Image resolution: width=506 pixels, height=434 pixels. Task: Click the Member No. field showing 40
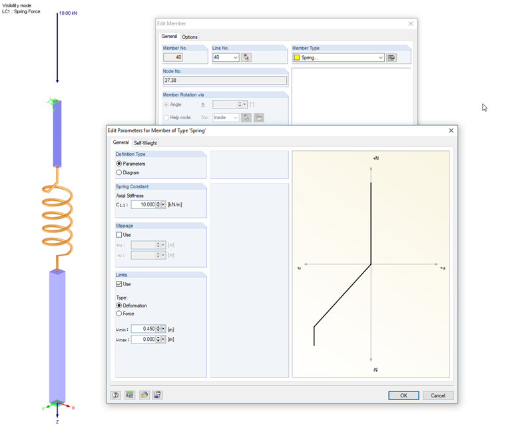click(x=173, y=57)
